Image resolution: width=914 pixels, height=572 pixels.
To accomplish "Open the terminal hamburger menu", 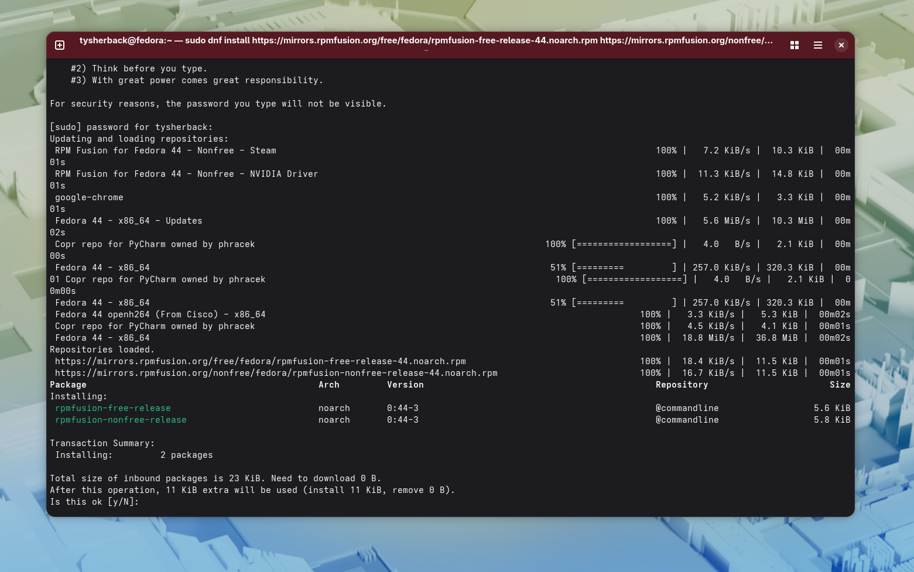I will [x=818, y=45].
